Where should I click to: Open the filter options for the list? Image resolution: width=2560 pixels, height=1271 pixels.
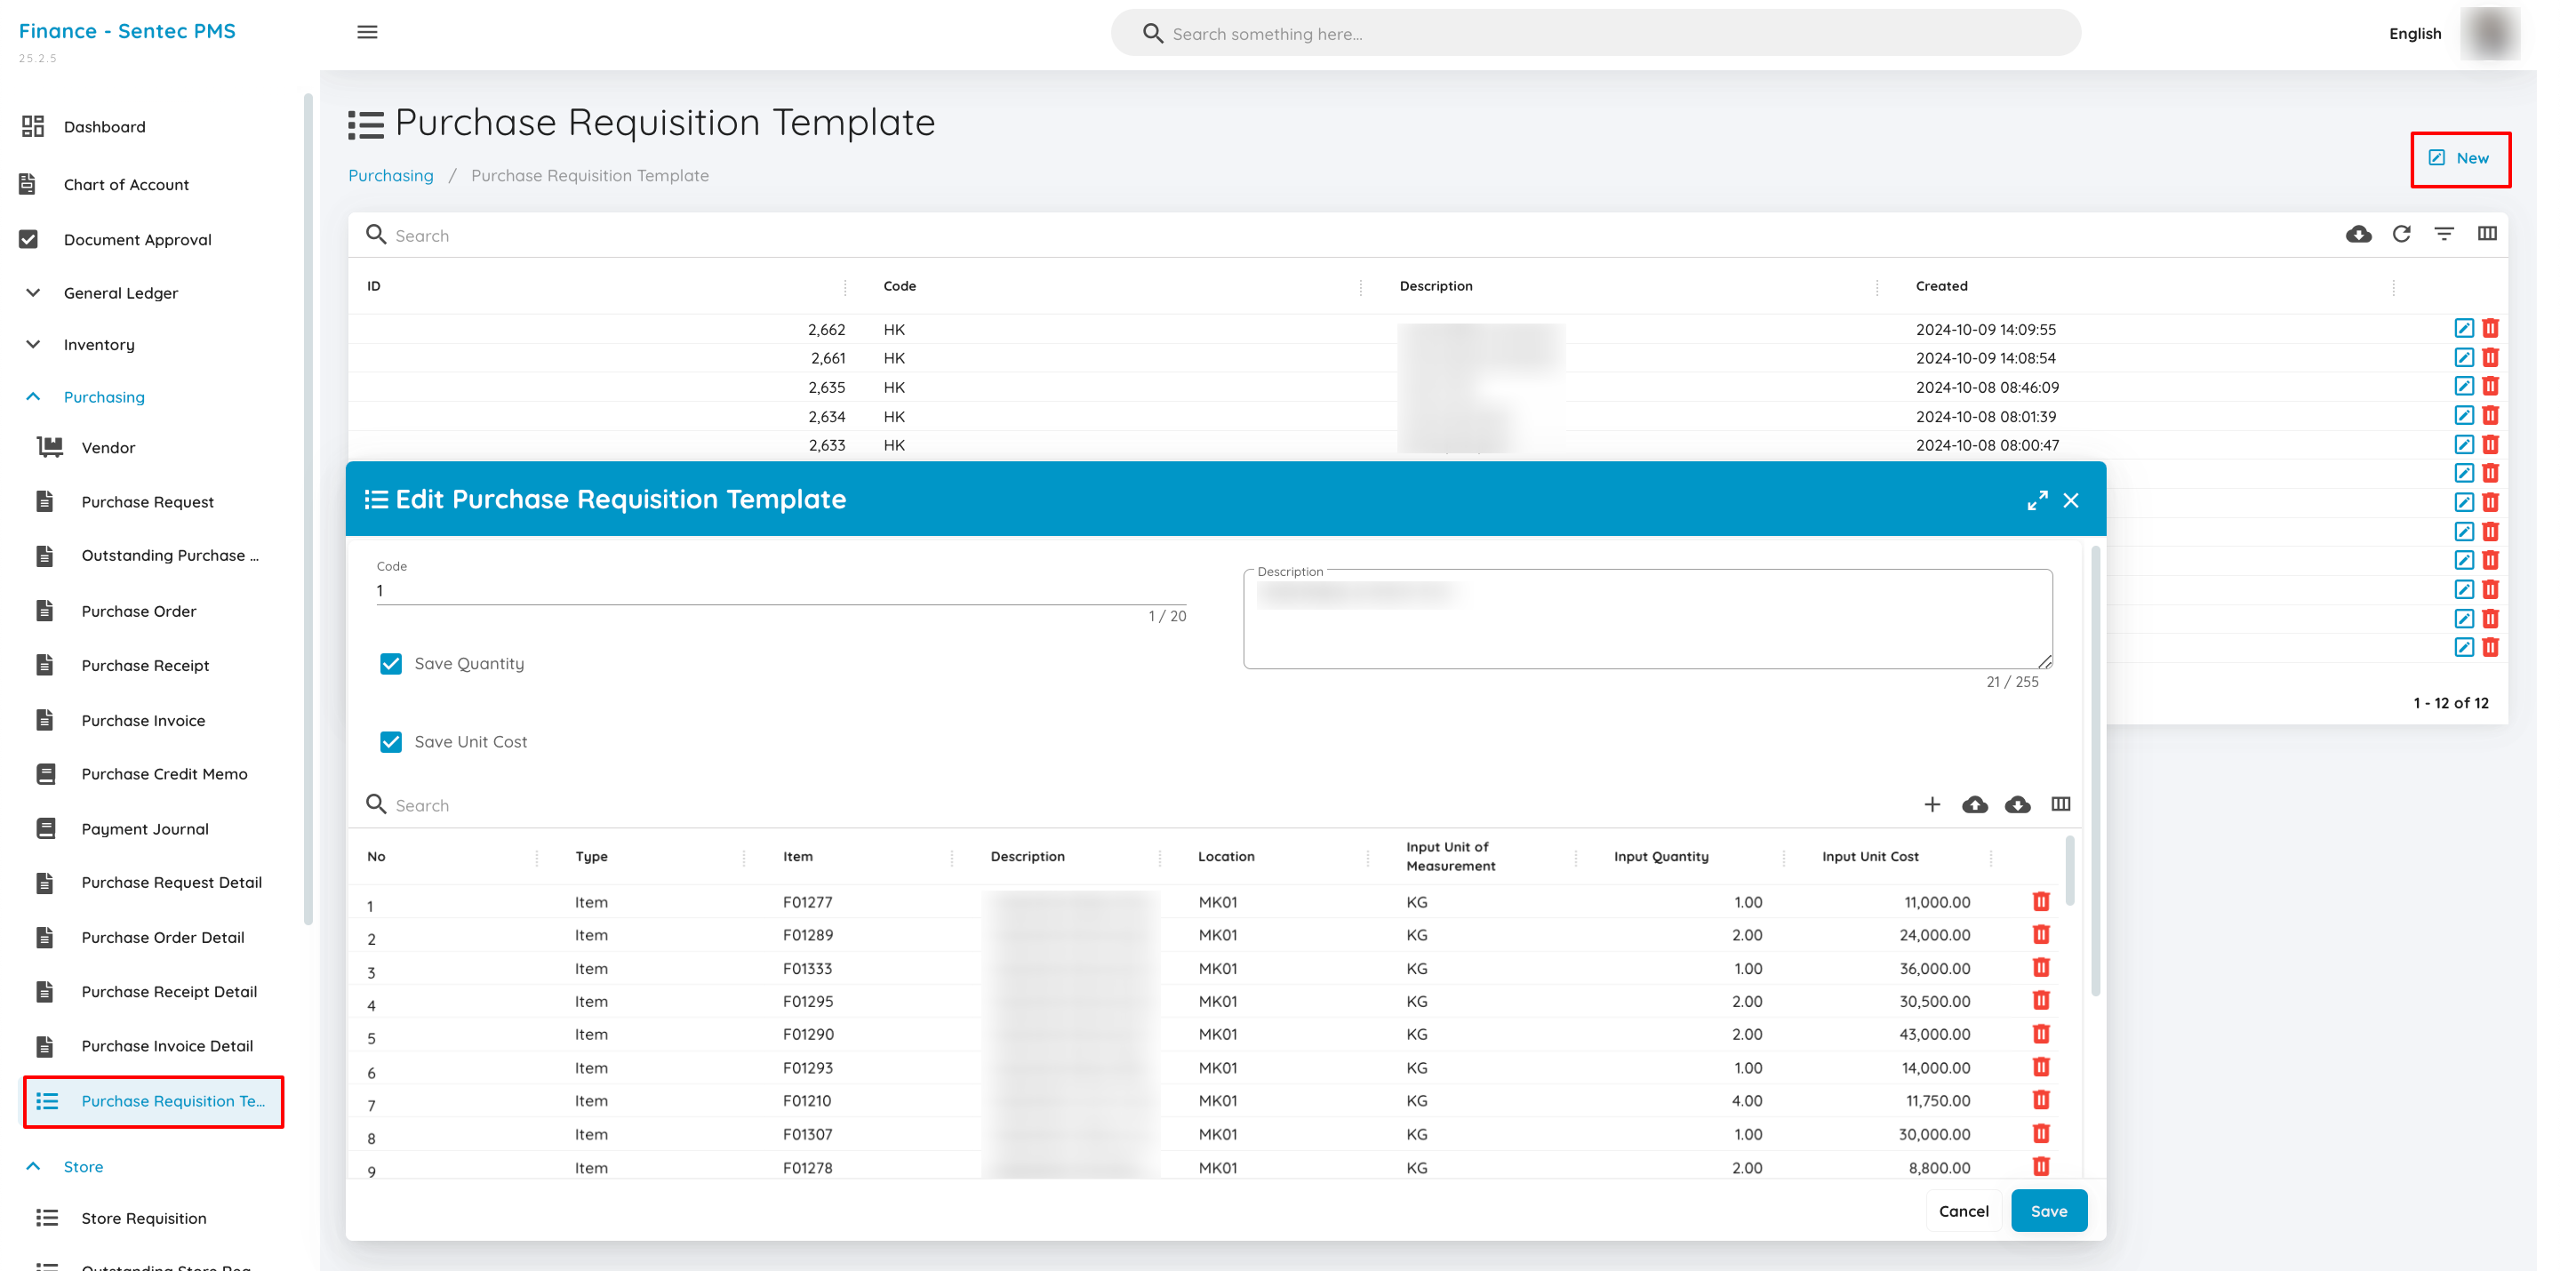pos(2444,235)
